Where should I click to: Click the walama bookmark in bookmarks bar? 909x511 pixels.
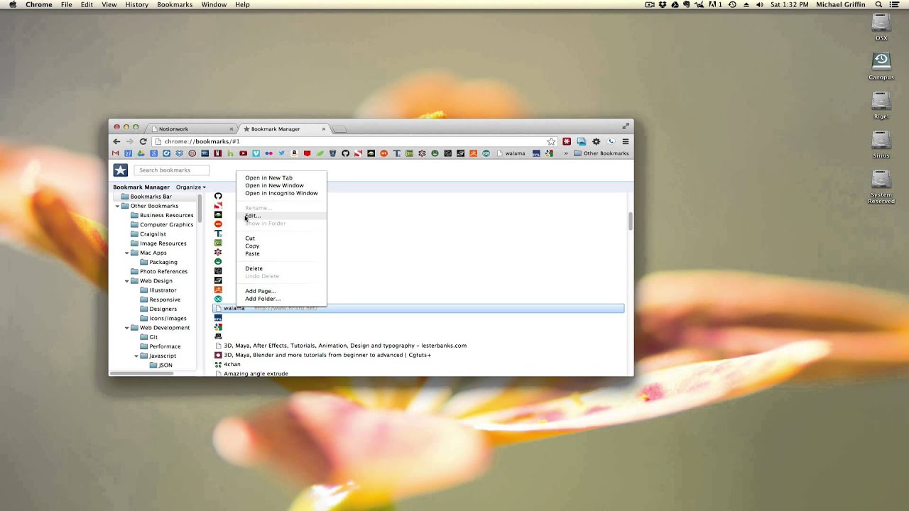click(511, 153)
